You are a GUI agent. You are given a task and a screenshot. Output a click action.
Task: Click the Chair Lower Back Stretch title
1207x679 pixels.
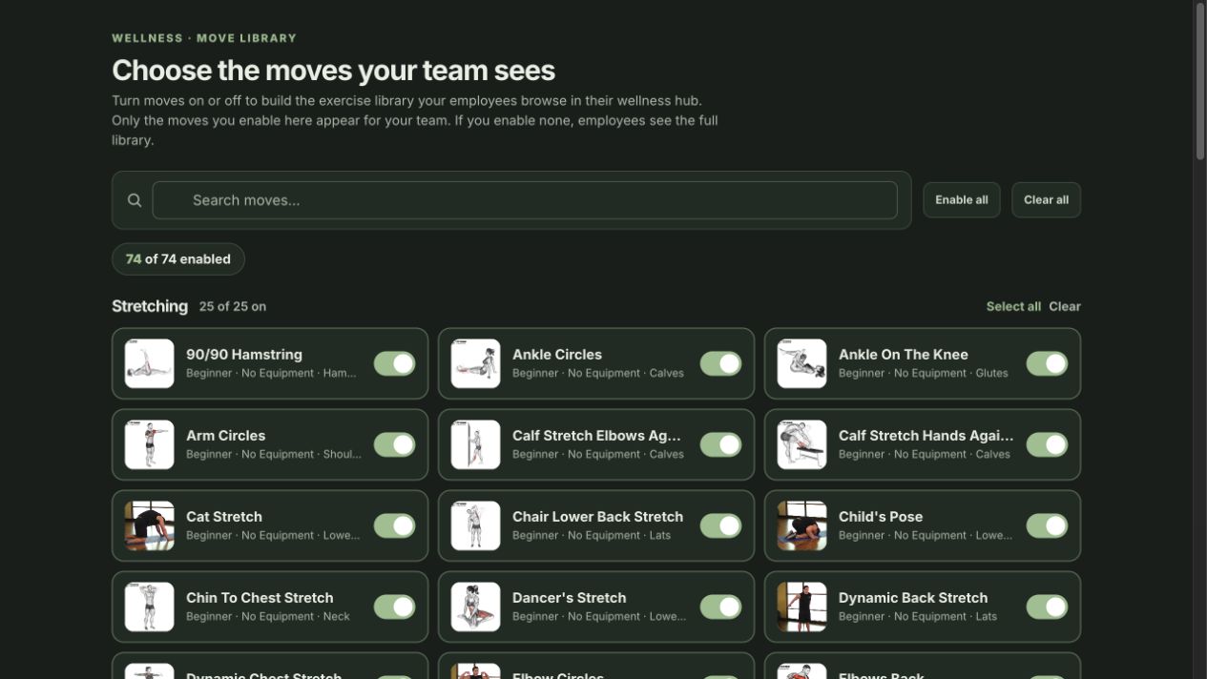598,517
